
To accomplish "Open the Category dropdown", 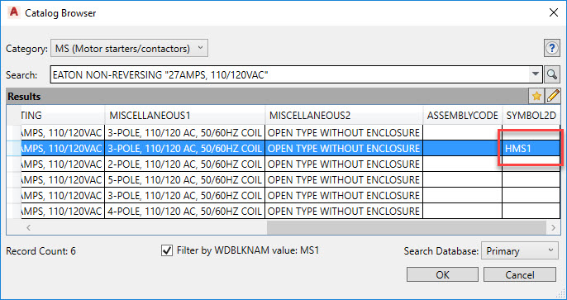I will coord(130,49).
